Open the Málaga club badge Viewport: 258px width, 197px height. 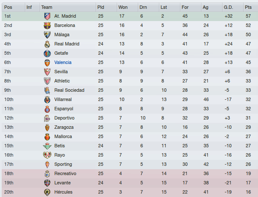pyautogui.click(x=47, y=35)
